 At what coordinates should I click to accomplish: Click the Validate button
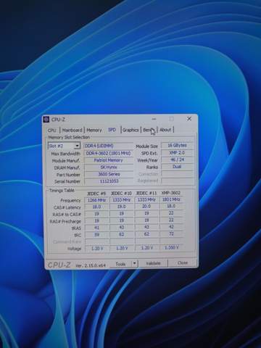[153, 263]
